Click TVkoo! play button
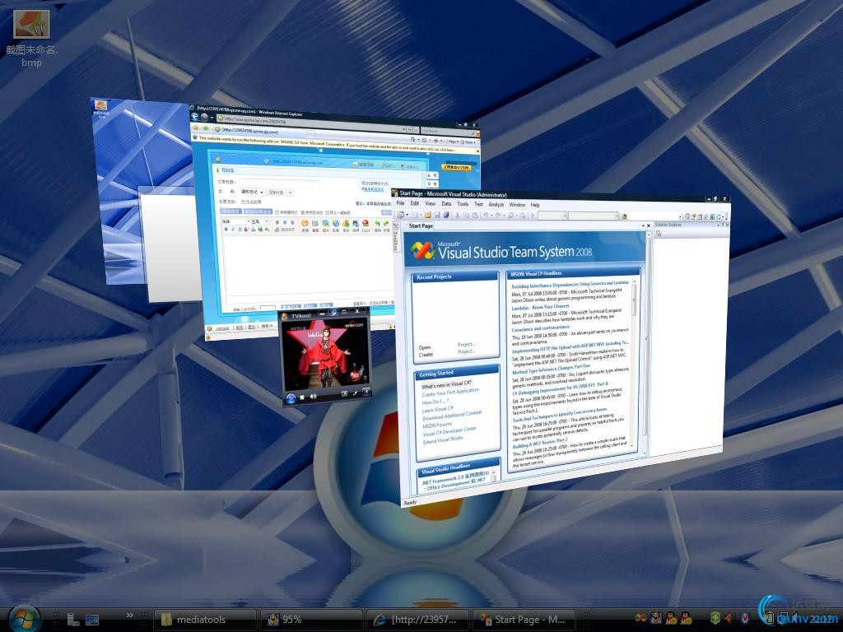The height and width of the screenshot is (632, 843). pyautogui.click(x=291, y=397)
